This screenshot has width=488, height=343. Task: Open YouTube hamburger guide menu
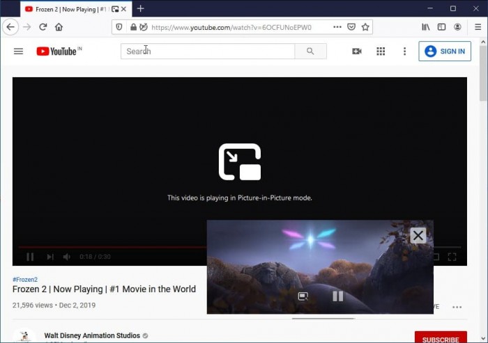[19, 51]
